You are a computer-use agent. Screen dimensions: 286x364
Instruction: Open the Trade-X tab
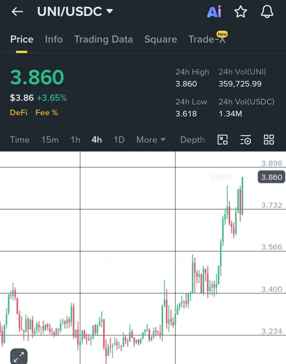pyautogui.click(x=207, y=39)
